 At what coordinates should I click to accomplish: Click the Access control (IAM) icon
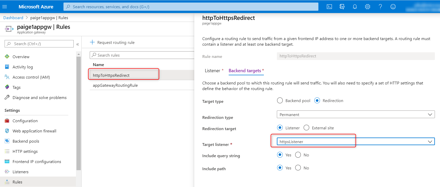pos(7,77)
